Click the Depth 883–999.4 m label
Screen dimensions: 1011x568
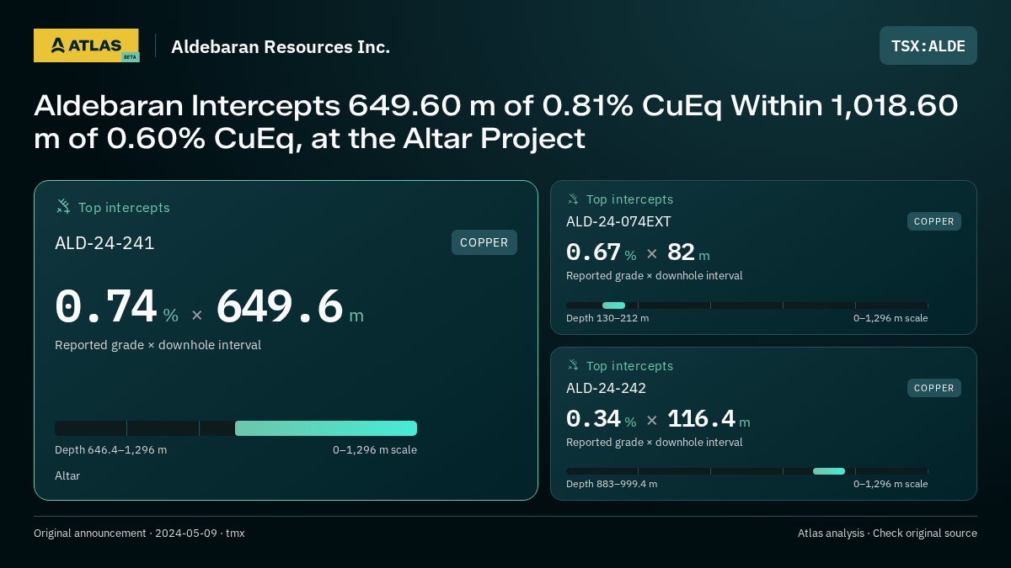[612, 484]
